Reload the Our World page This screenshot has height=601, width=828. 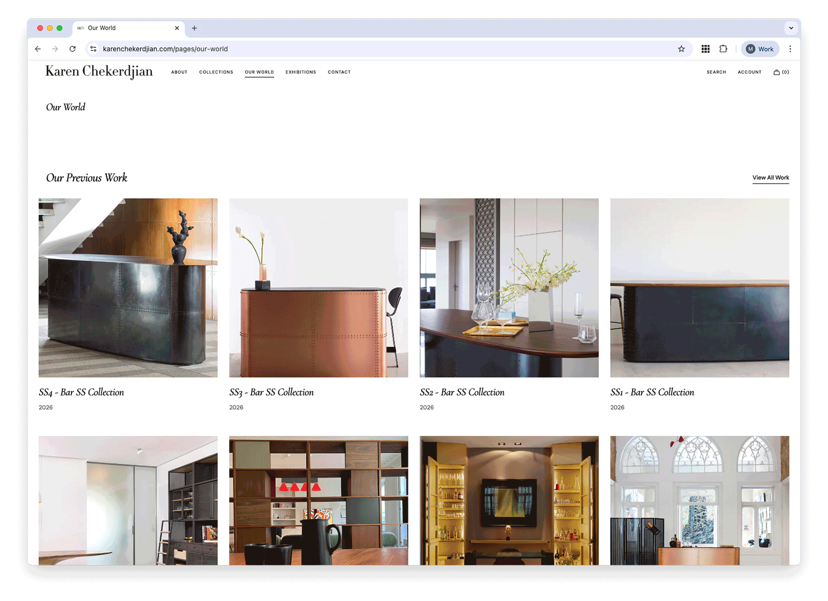(x=73, y=49)
